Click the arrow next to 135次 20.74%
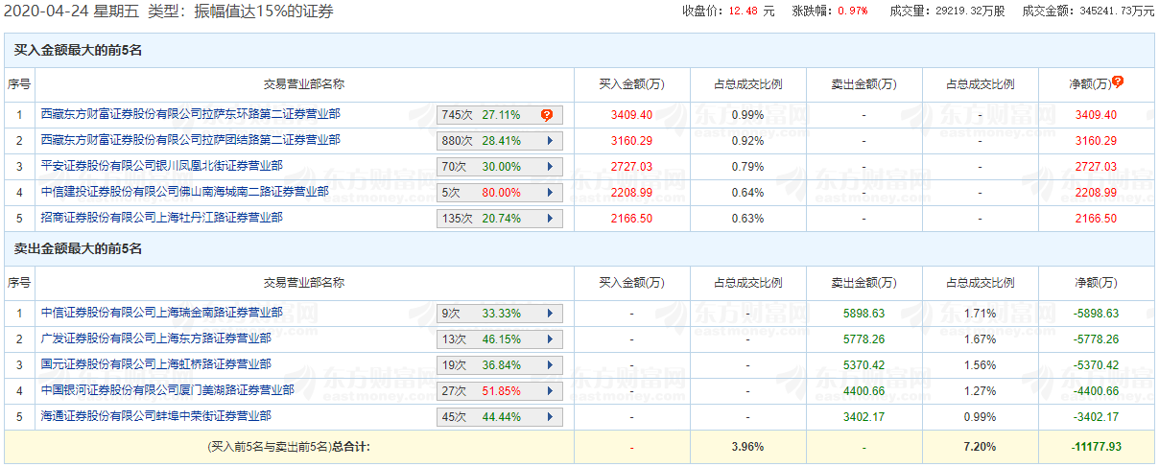 550,219
